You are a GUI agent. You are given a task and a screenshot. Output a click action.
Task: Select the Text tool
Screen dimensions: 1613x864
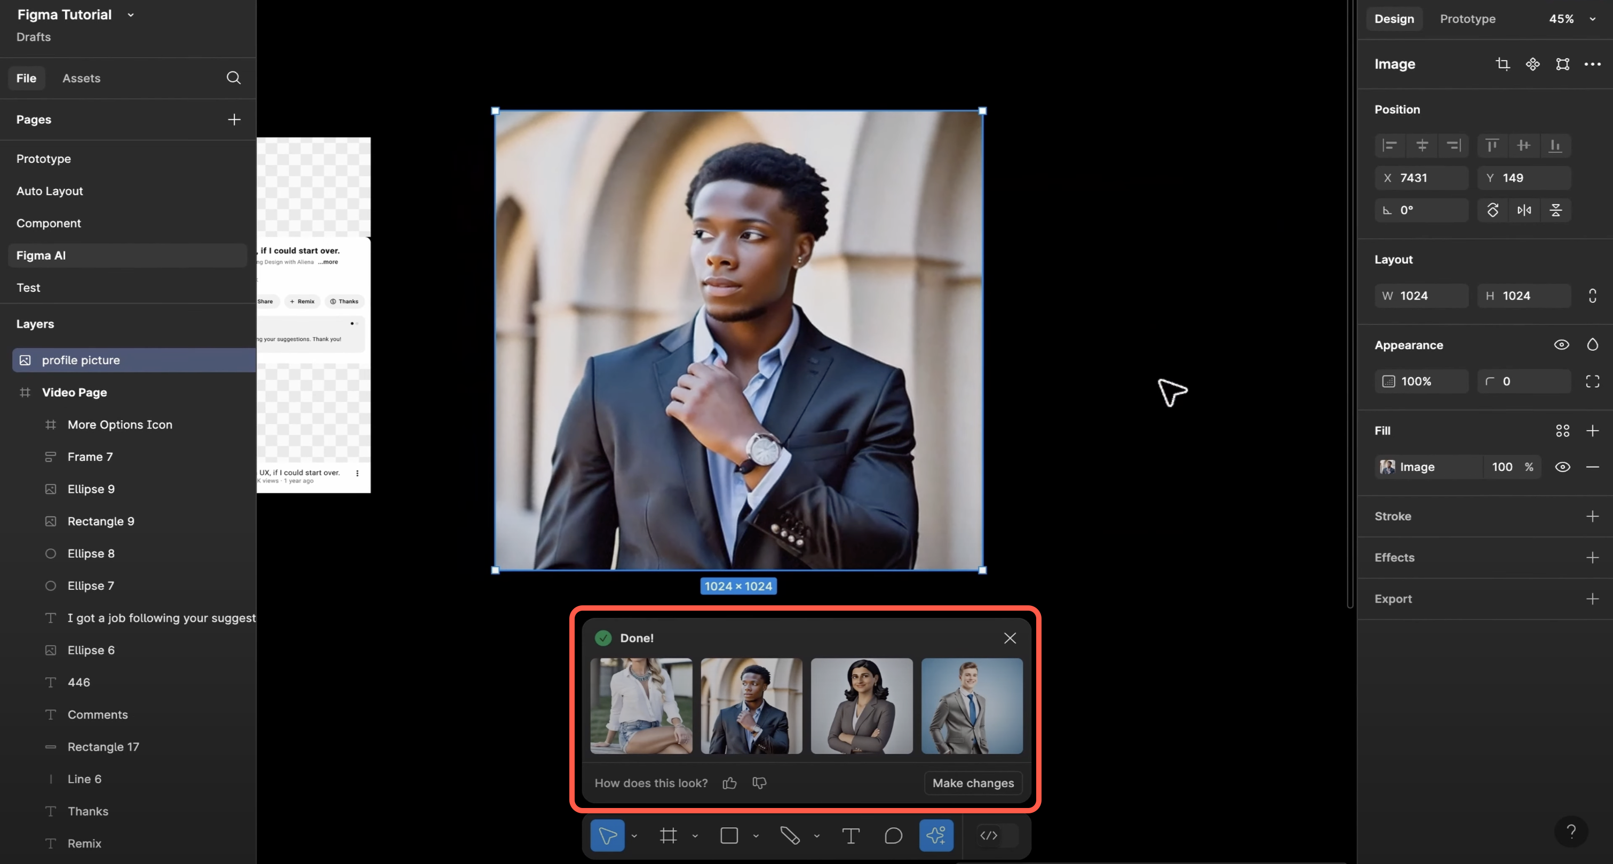tap(851, 835)
